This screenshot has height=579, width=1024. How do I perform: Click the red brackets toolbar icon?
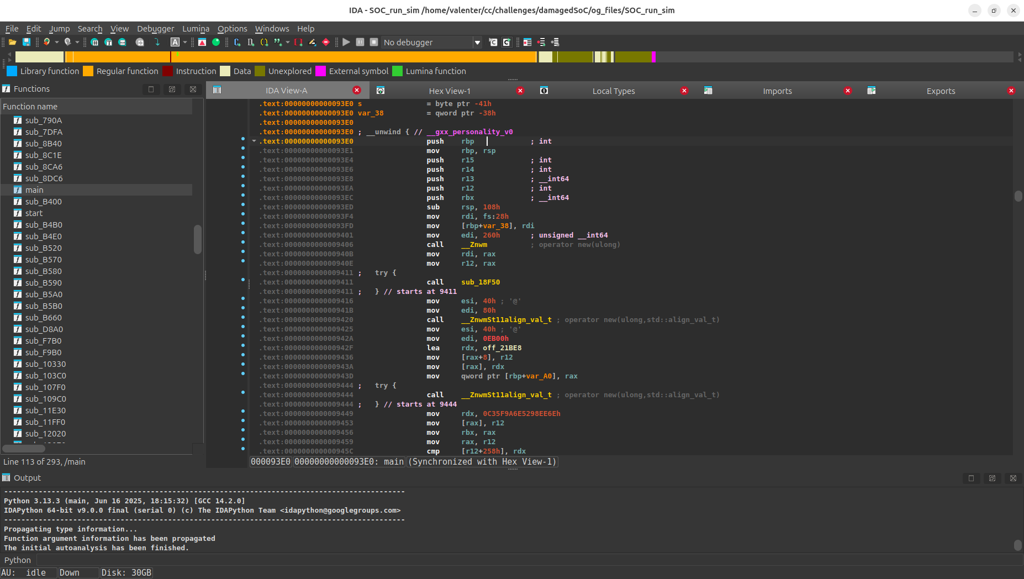pyautogui.click(x=298, y=42)
